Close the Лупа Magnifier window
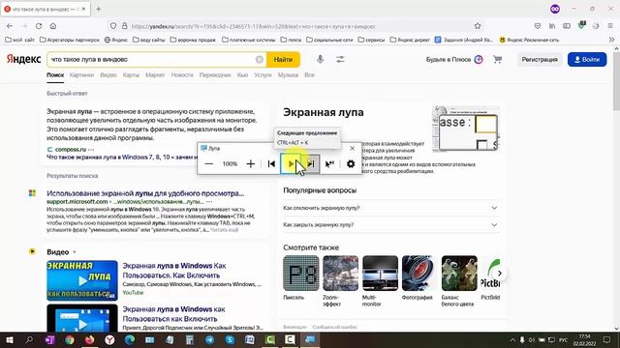This screenshot has height=348, width=620. pos(353,148)
